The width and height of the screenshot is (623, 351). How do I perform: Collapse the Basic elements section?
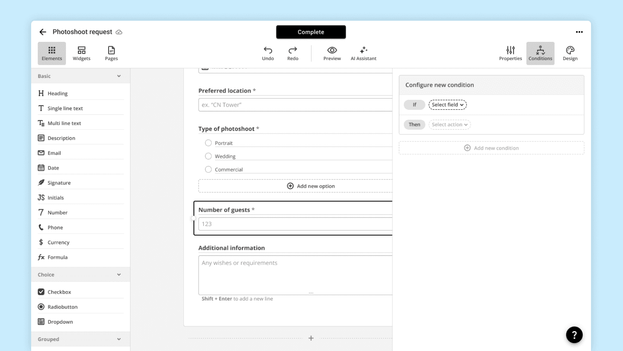(119, 76)
